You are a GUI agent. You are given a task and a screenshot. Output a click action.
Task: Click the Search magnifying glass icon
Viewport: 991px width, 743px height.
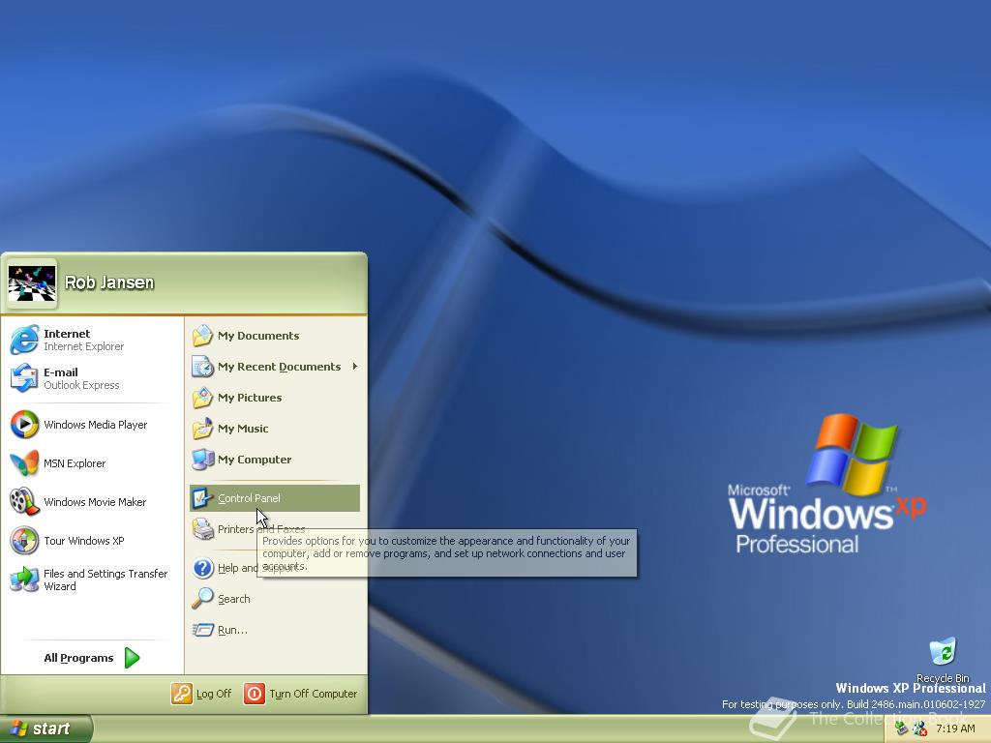pyautogui.click(x=203, y=598)
